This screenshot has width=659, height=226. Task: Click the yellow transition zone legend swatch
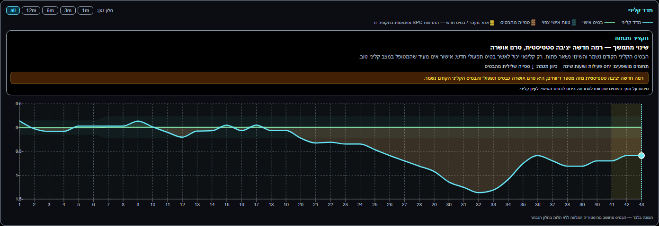click(x=492, y=22)
